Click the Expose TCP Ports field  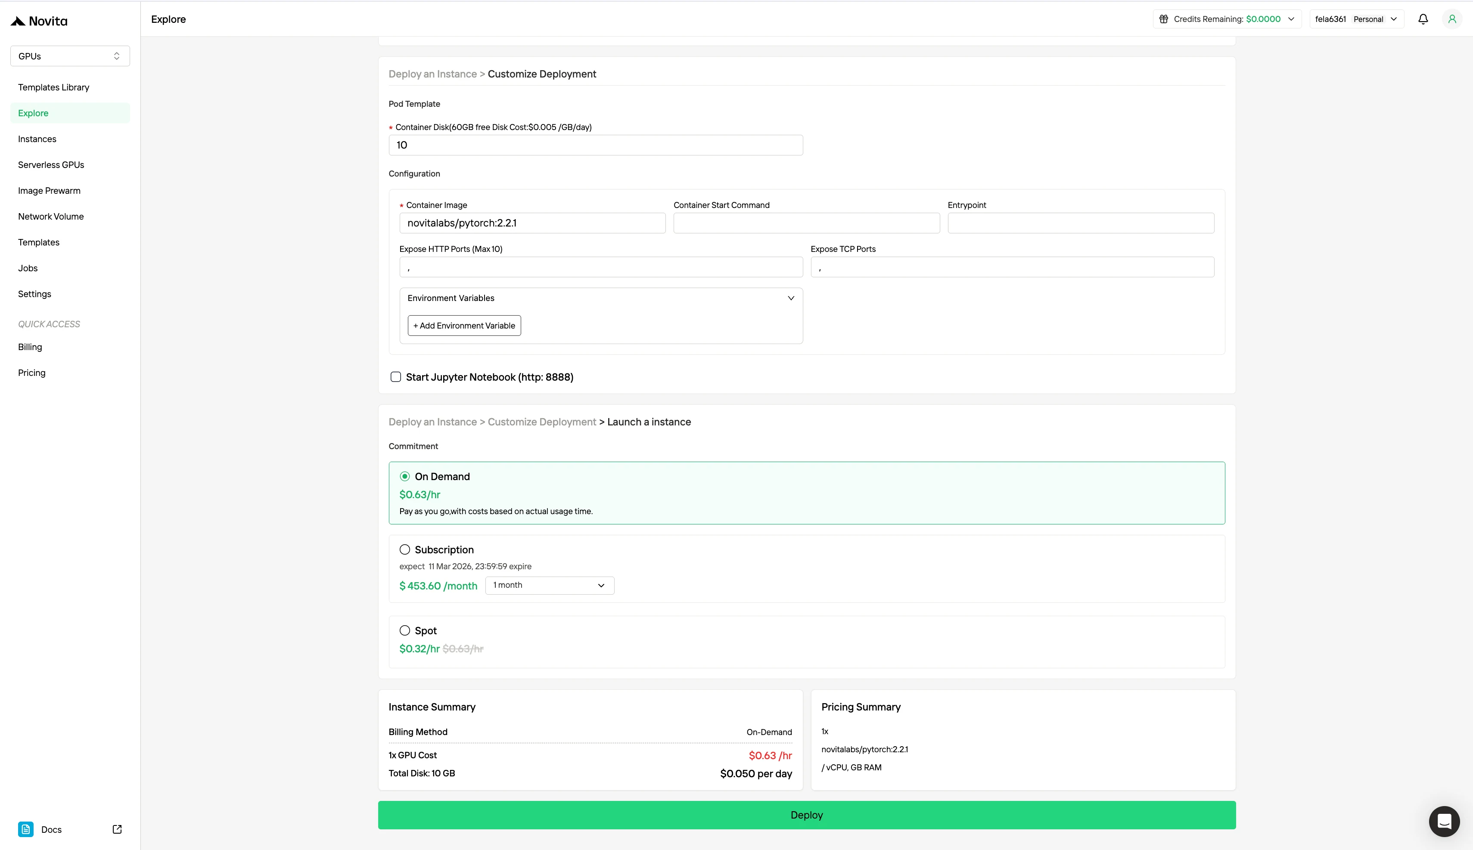pyautogui.click(x=1012, y=267)
